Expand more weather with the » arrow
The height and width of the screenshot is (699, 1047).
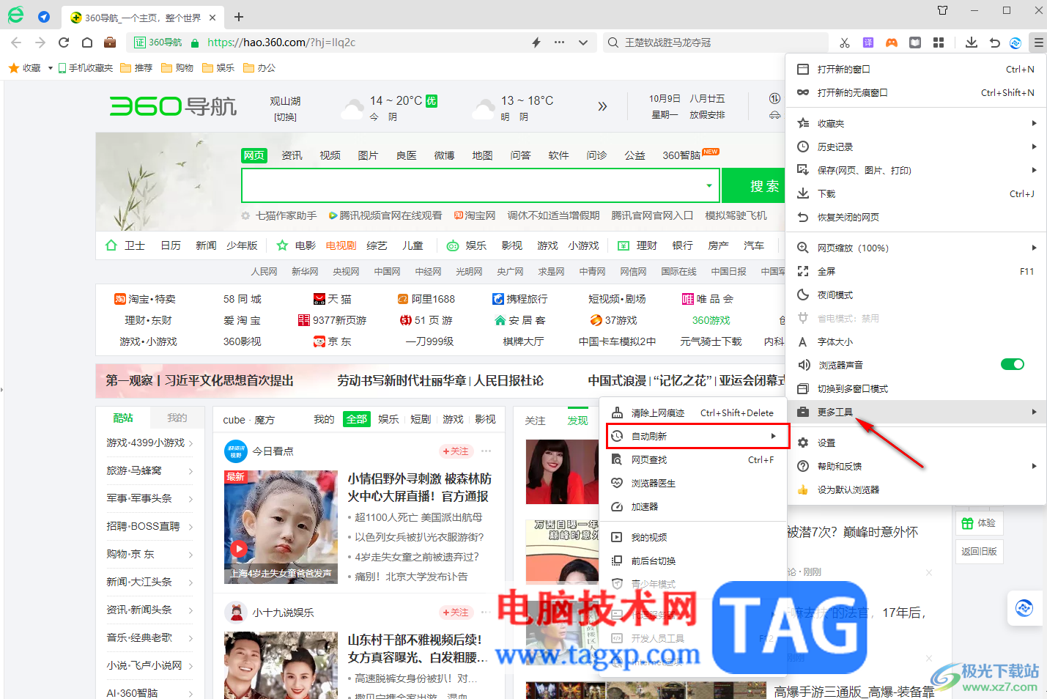click(602, 106)
